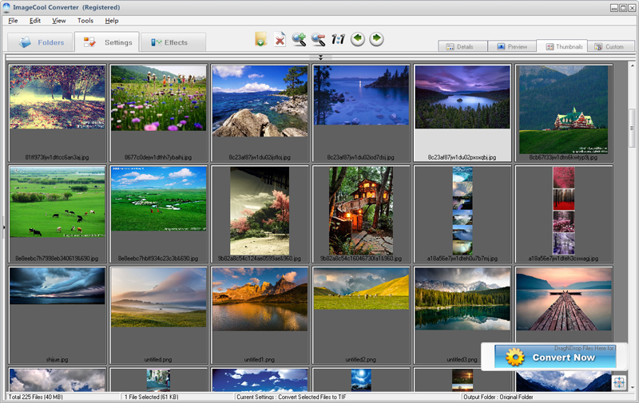The width and height of the screenshot is (639, 403).
Task: Select waterfall strip thumbnail a18a56e7jw1dteh0u7b7mj.jpg
Action: click(x=462, y=214)
